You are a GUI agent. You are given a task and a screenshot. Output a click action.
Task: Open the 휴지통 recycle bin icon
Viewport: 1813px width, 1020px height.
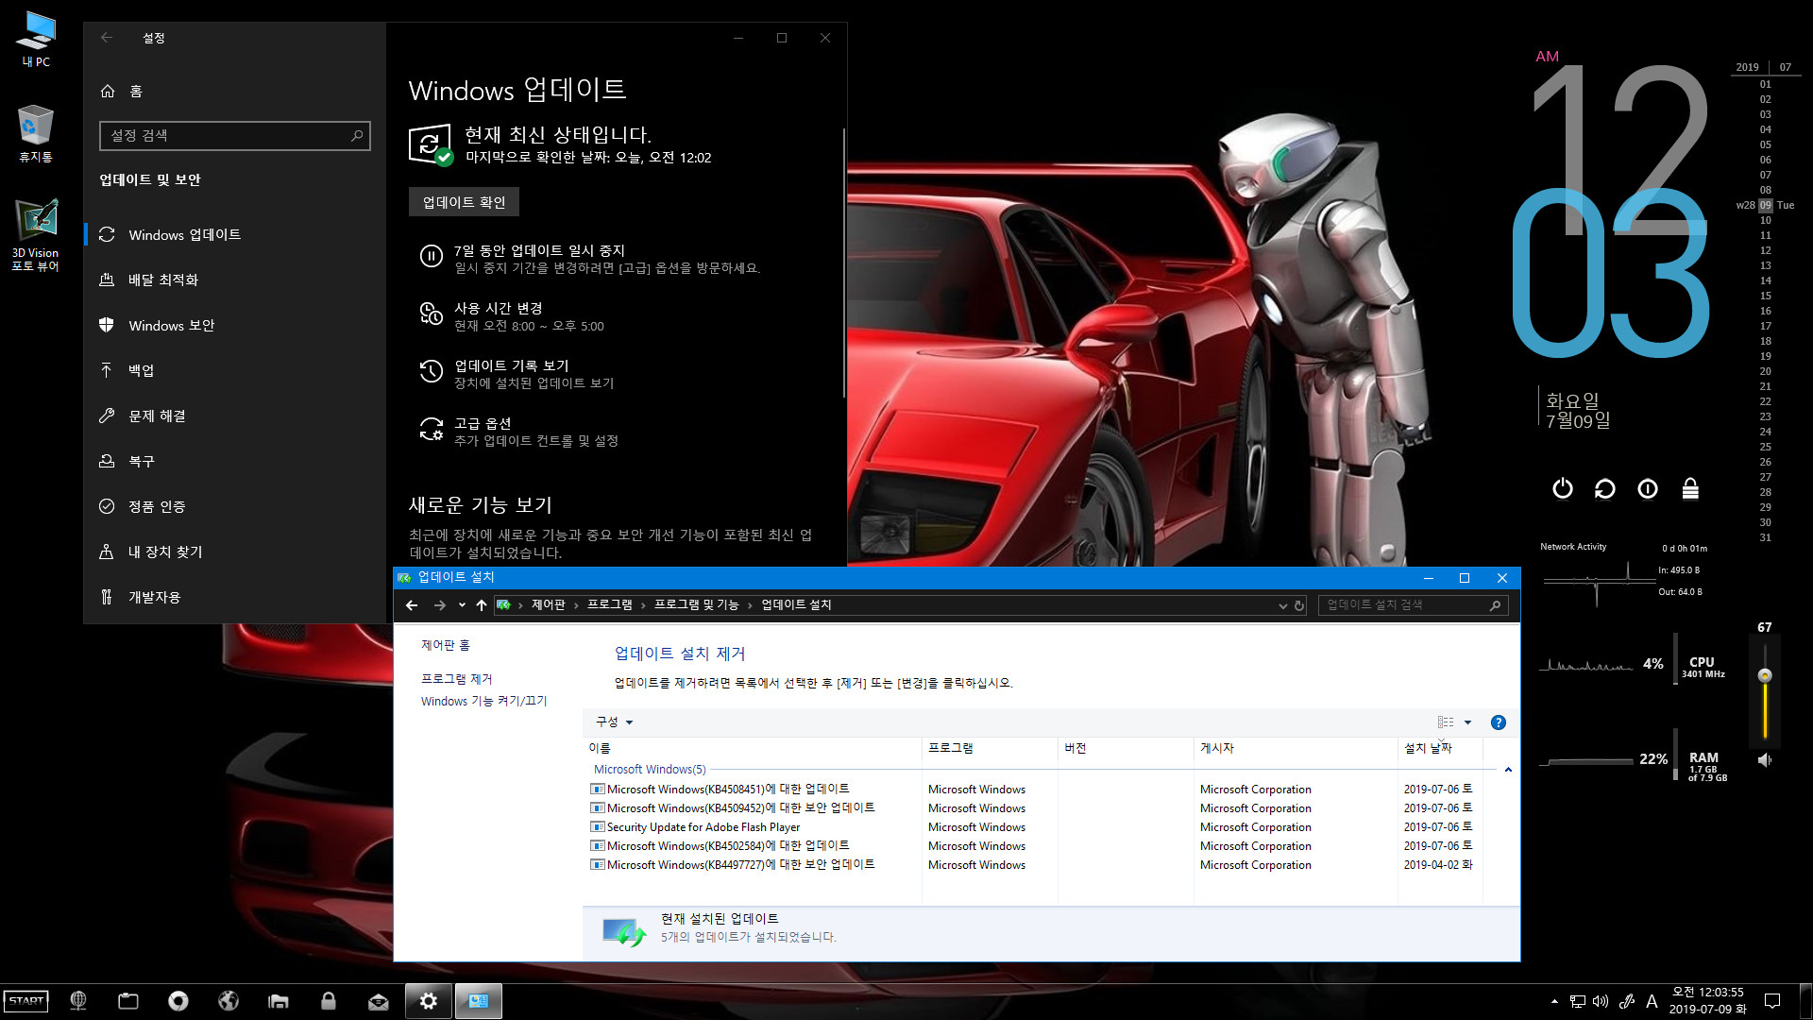coord(36,133)
